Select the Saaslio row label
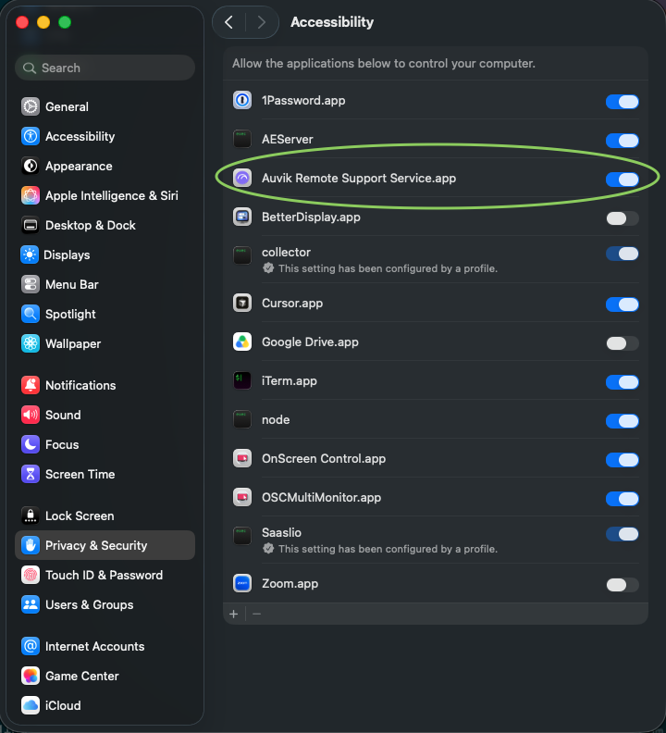The image size is (666, 733). (x=281, y=532)
